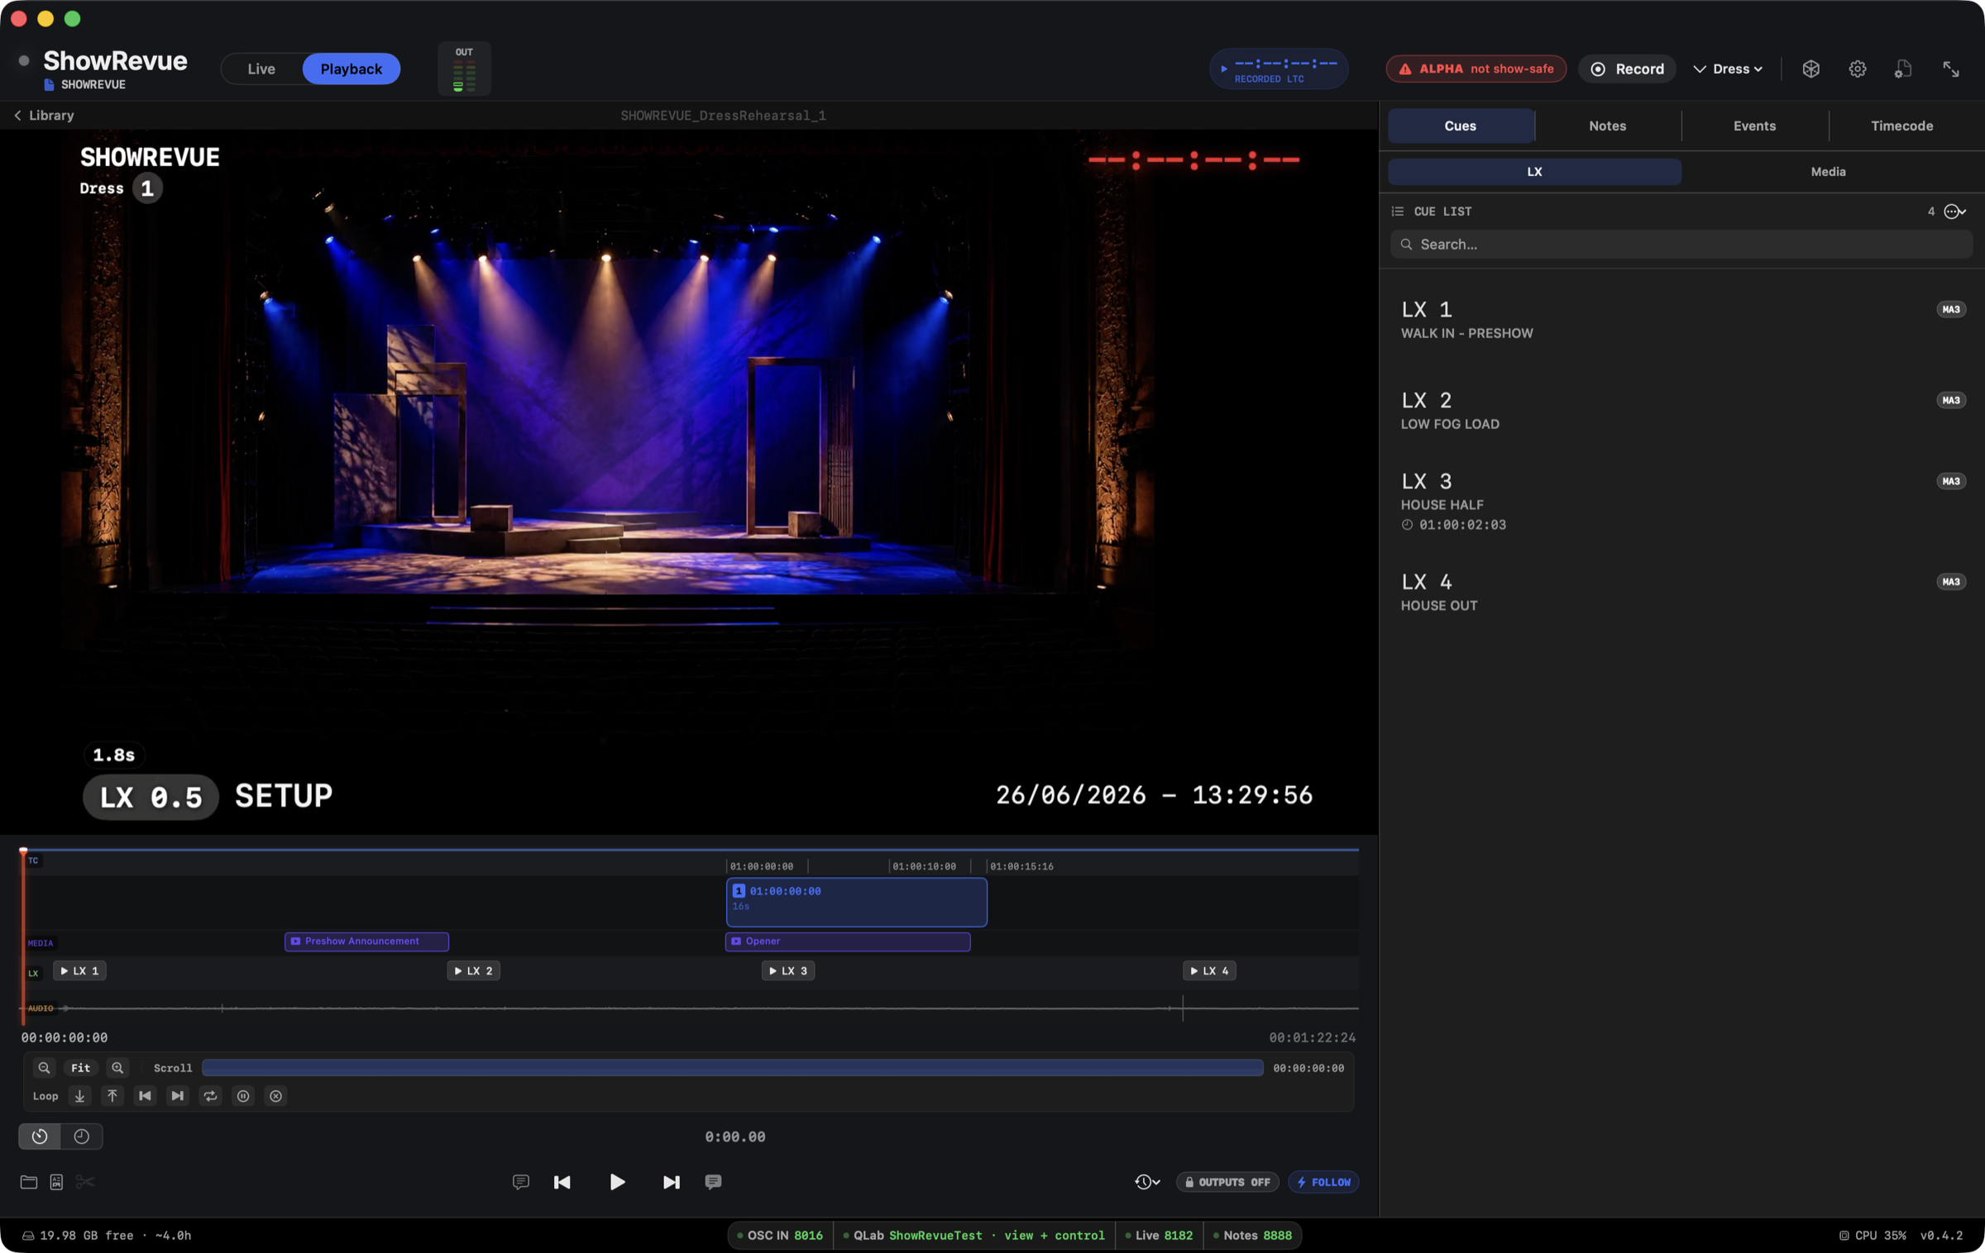Select the Opener media clip
This screenshot has height=1253, width=1985.
847,941
